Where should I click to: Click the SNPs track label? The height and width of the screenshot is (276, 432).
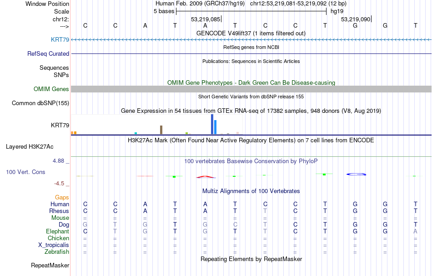[x=61, y=75]
